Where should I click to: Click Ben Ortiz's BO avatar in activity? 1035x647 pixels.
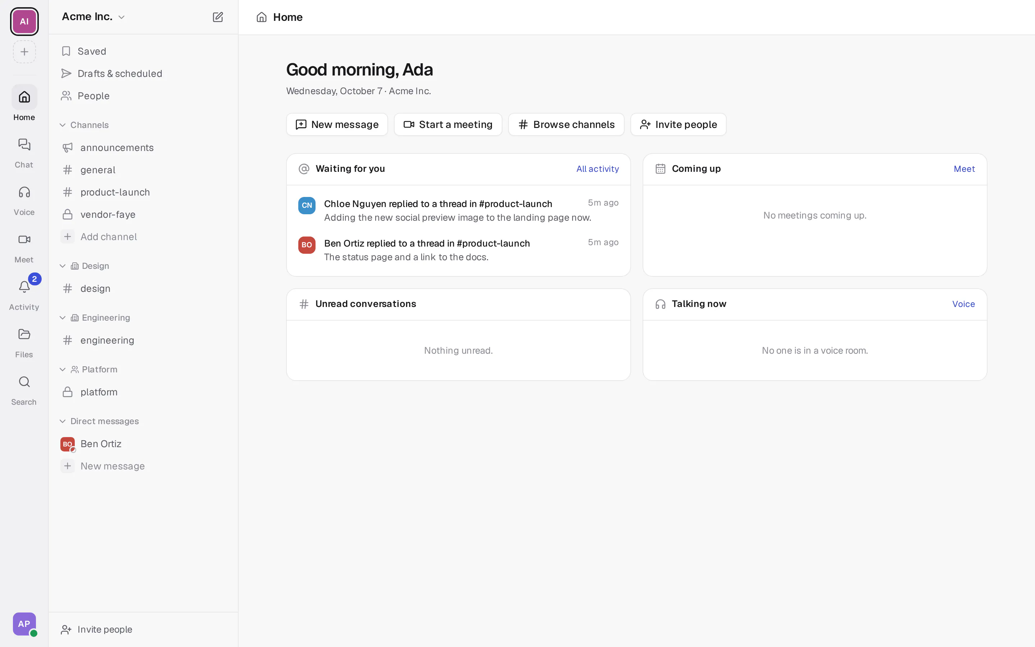307,245
